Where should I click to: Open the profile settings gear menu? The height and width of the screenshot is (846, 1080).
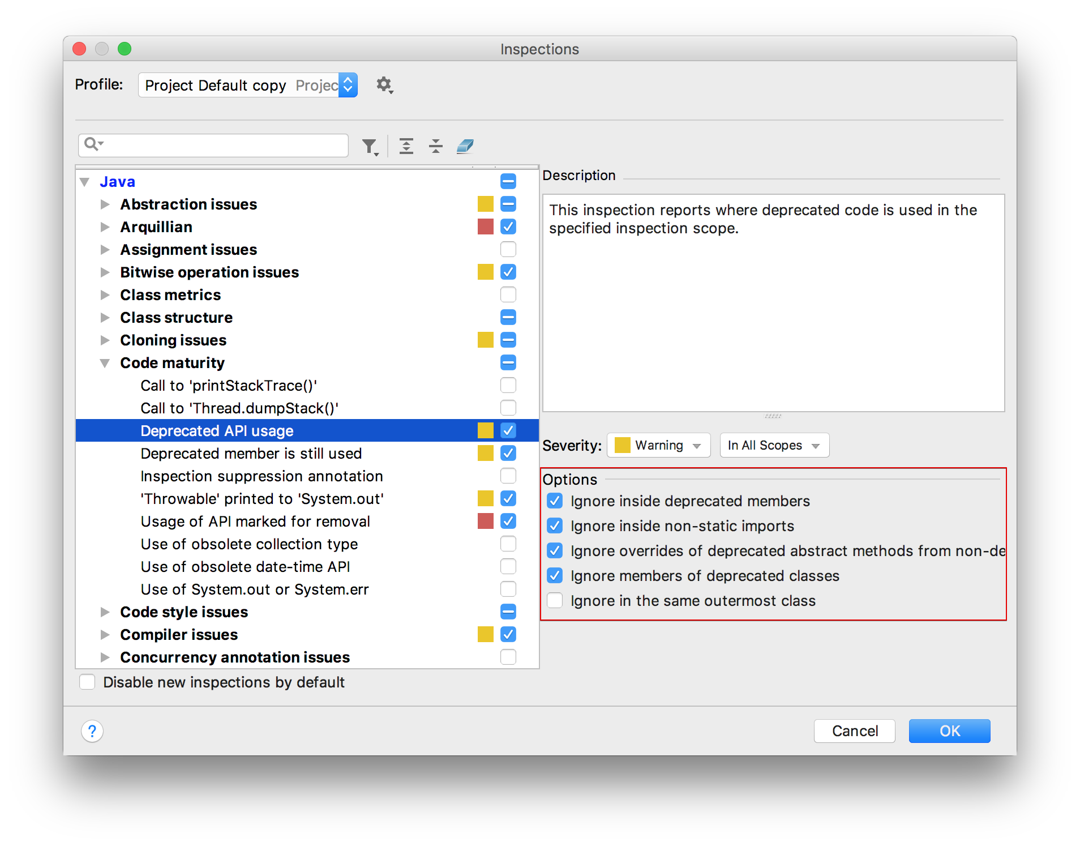384,85
